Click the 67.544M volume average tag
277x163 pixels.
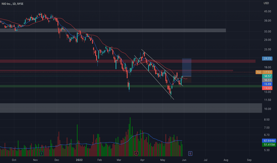tap(269, 140)
